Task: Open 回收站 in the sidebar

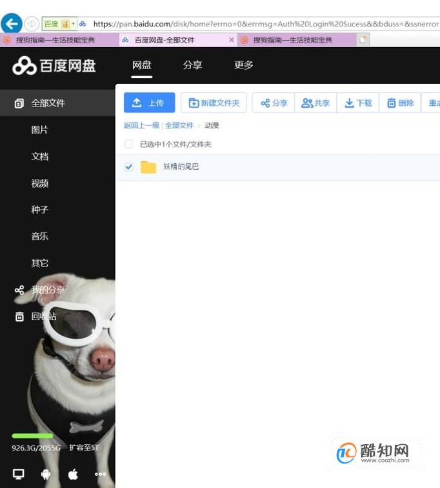Action: [44, 316]
